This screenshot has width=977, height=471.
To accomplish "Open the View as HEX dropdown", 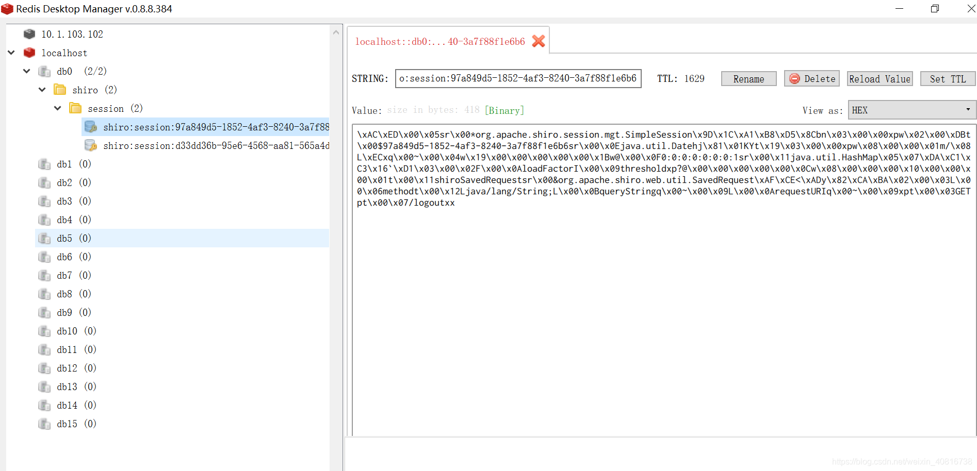I will click(x=911, y=110).
